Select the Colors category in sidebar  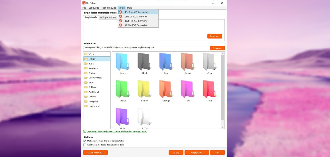click(x=97, y=59)
